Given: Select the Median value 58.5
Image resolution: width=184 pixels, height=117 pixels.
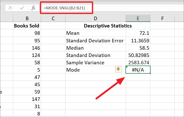Looking at the screenshot, I should pos(138,48).
